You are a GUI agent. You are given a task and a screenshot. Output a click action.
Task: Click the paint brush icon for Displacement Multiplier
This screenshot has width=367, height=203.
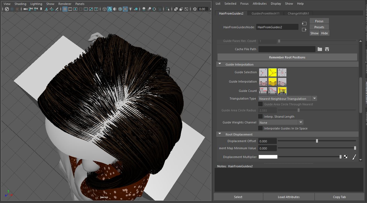coord(354,157)
